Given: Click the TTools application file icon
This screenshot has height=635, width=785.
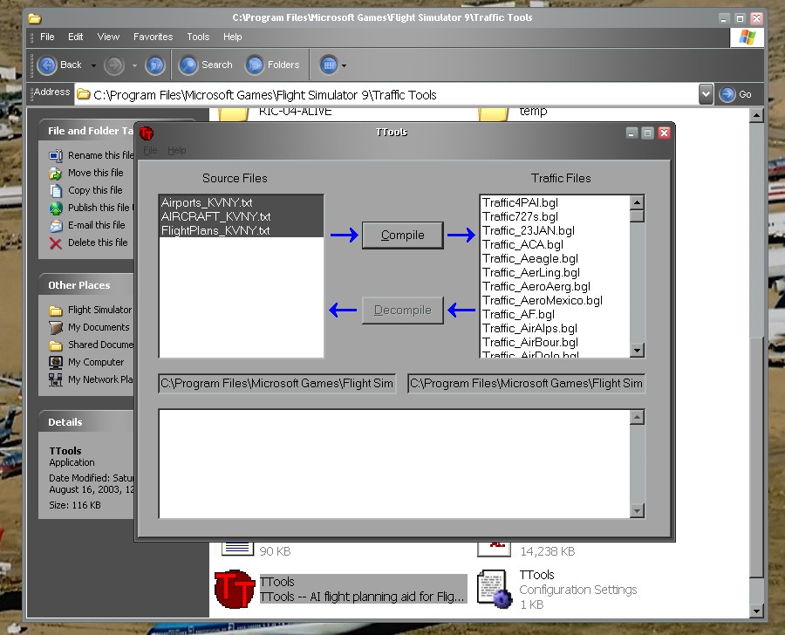Looking at the screenshot, I should (235, 589).
